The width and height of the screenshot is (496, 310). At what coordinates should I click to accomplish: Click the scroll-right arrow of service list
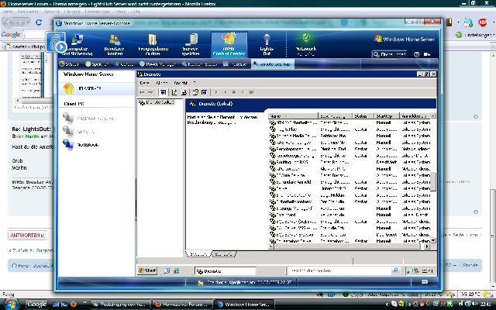point(427,246)
